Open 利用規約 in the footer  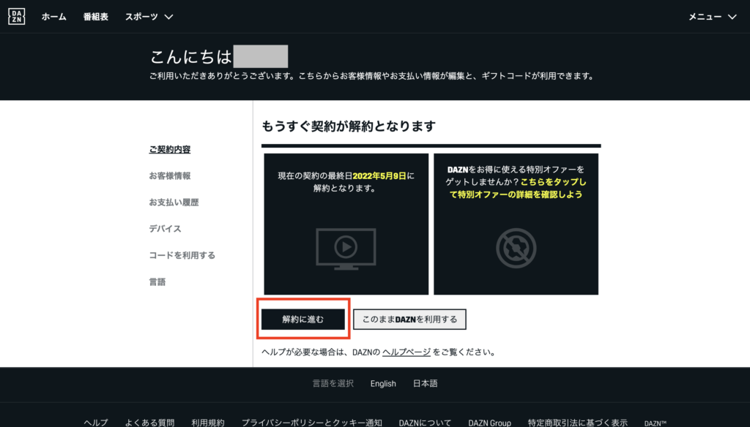click(208, 423)
